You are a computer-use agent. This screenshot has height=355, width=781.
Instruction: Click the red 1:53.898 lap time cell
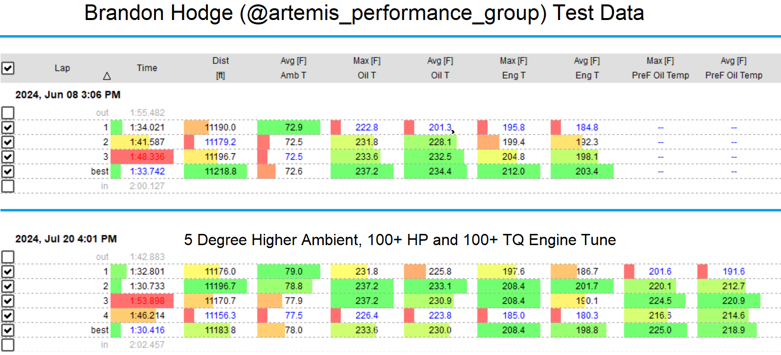(147, 301)
